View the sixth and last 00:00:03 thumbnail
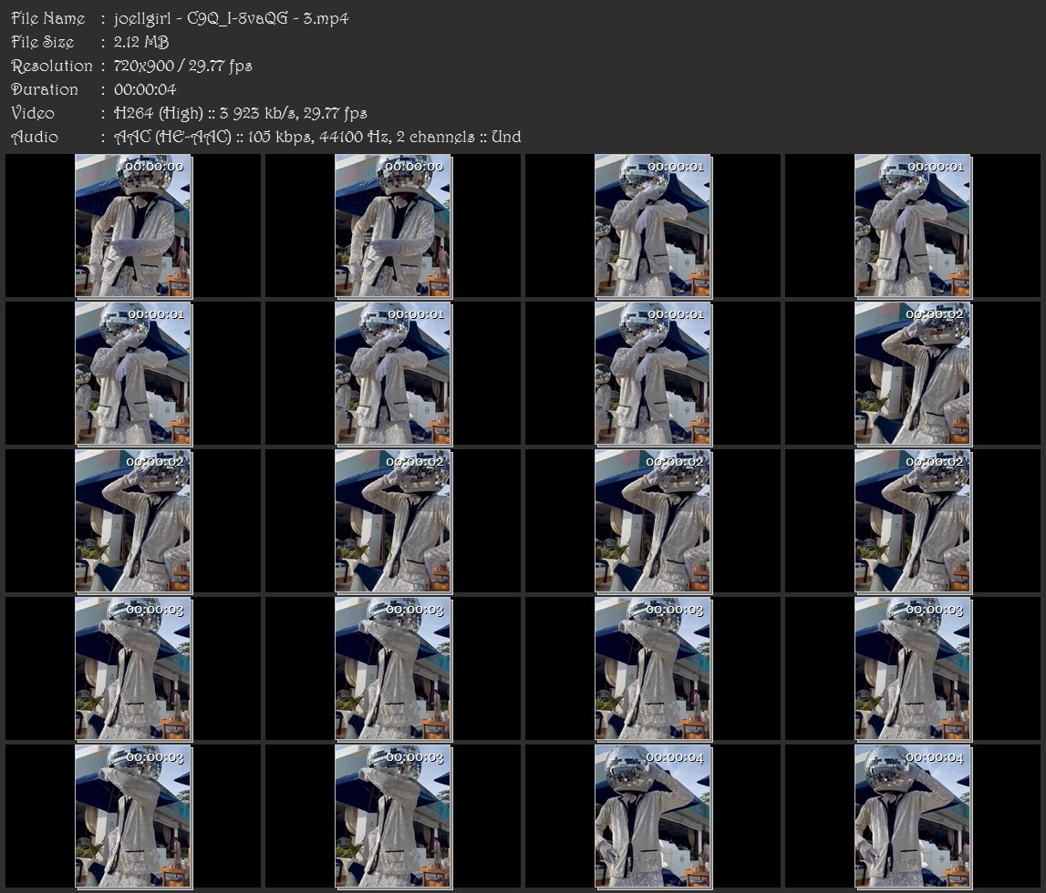1046x893 pixels. tap(393, 817)
